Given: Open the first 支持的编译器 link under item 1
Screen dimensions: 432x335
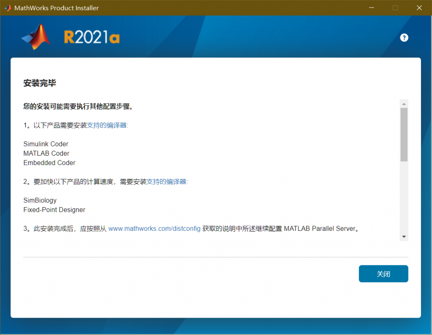Looking at the screenshot, I should click(x=107, y=125).
